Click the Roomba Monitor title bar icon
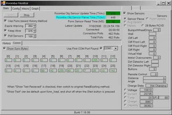The image size is (172, 115). [3, 3]
